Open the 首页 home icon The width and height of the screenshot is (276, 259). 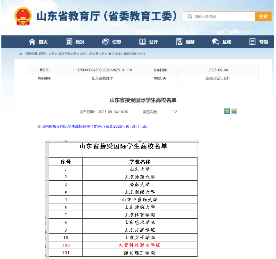tap(32, 42)
